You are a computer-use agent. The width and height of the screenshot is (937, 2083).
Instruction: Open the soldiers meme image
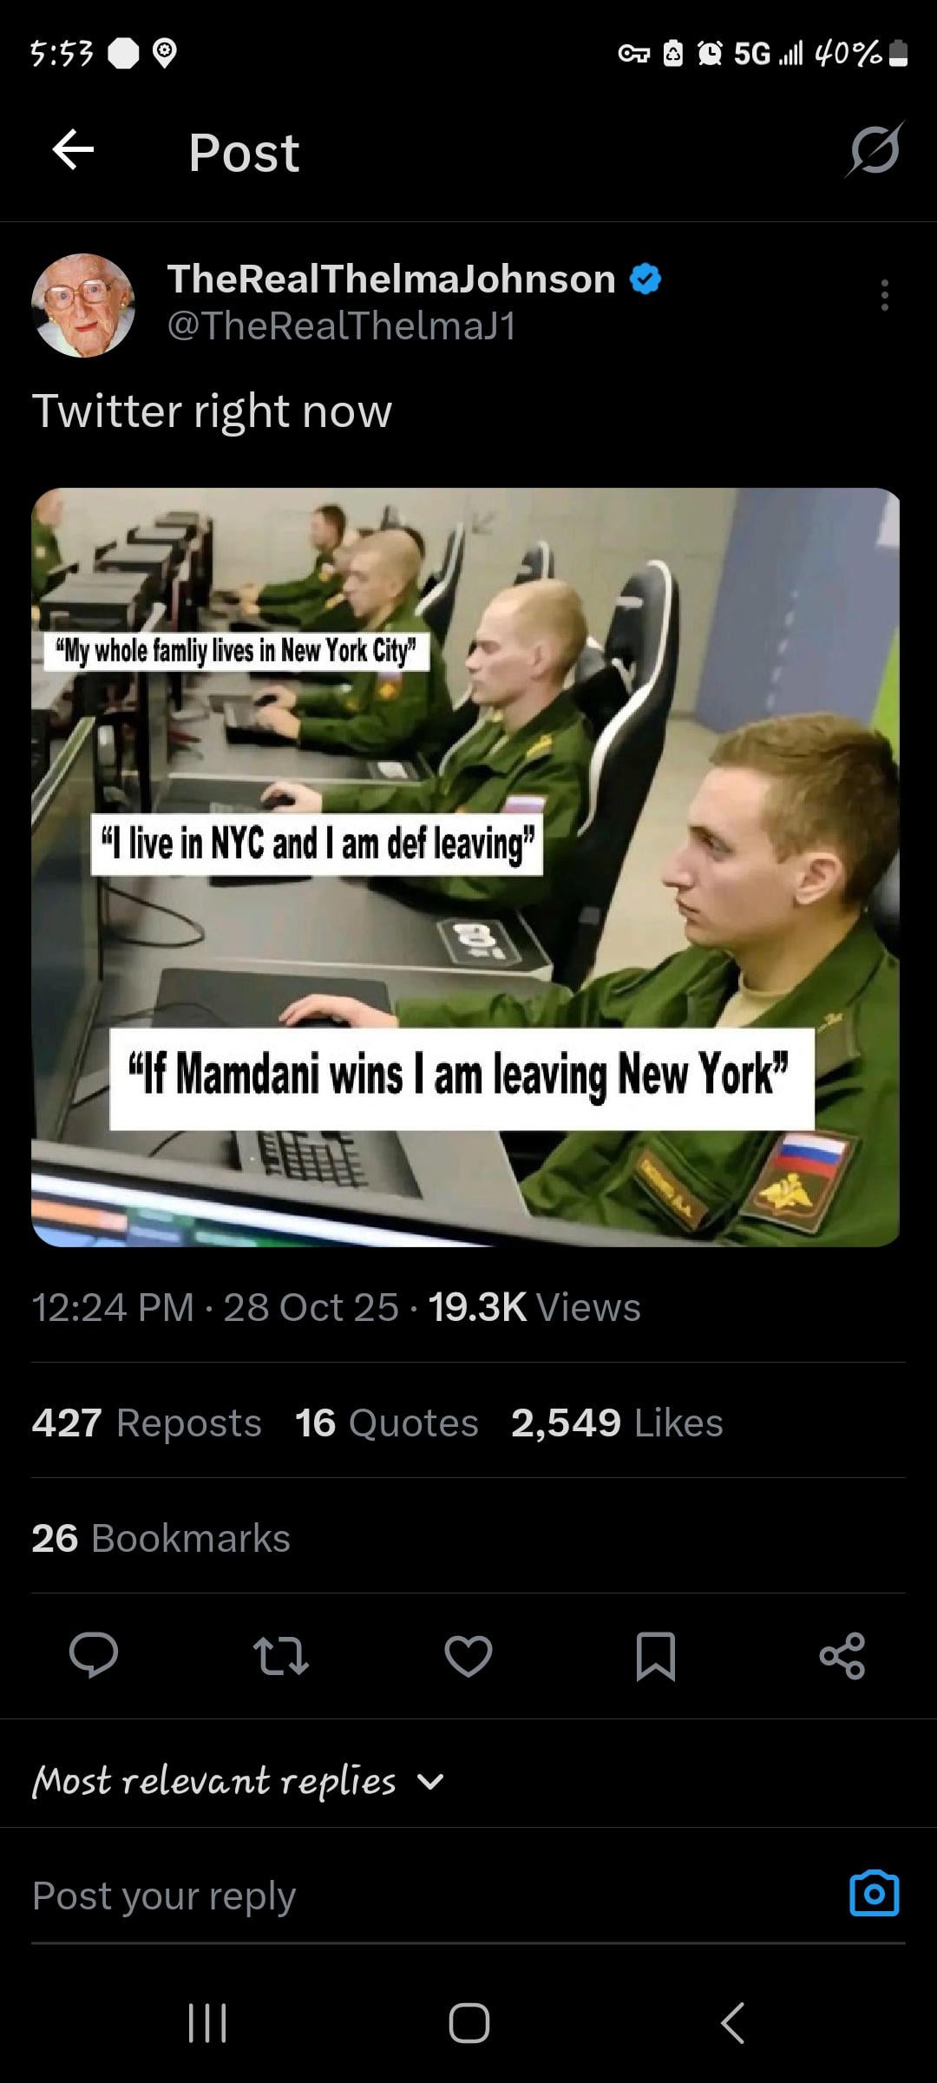click(x=466, y=867)
